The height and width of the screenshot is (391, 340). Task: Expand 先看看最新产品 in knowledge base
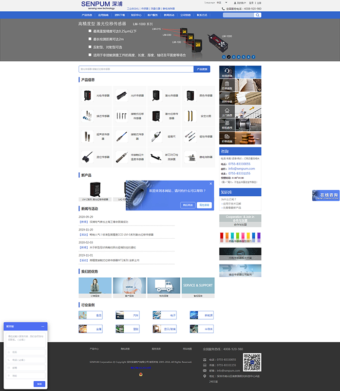[x=232, y=207]
